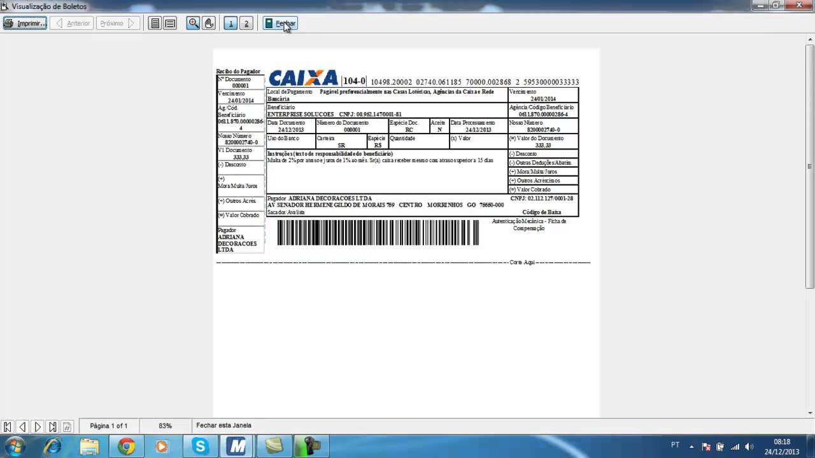This screenshot has width=815, height=458.
Task: Open Action Center flag icon
Action: 706,447
